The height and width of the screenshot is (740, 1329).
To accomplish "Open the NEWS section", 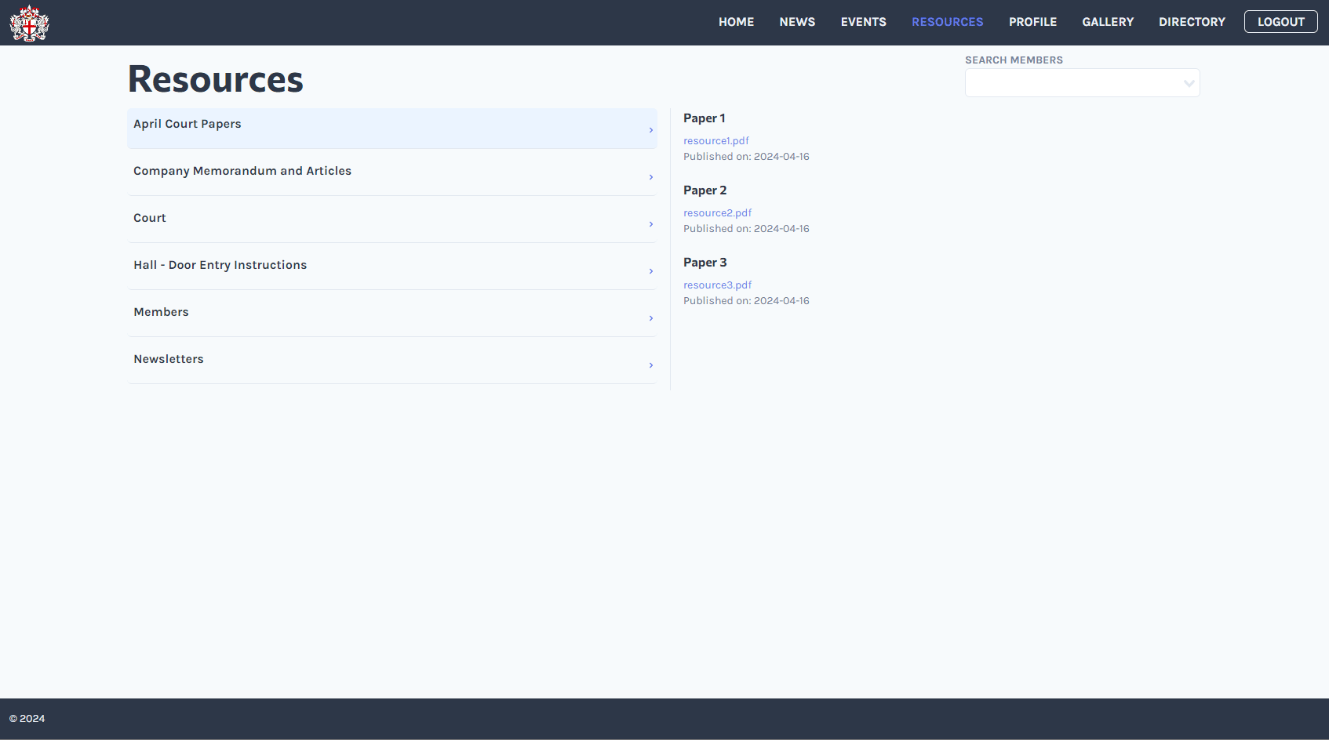I will tap(797, 21).
